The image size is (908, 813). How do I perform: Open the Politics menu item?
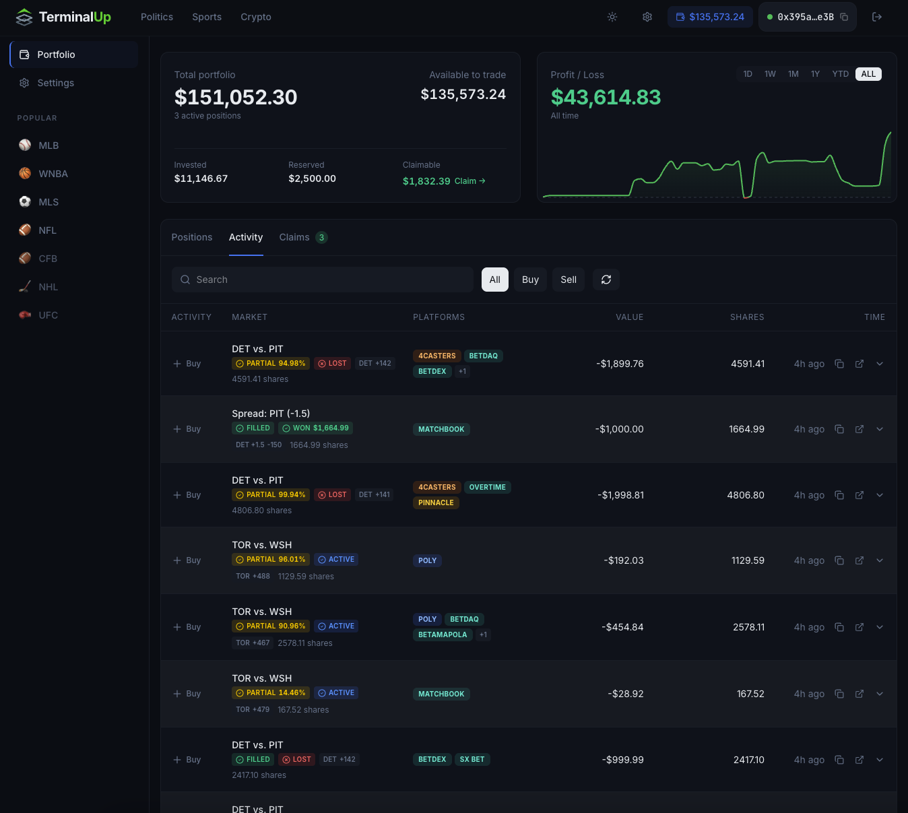157,17
